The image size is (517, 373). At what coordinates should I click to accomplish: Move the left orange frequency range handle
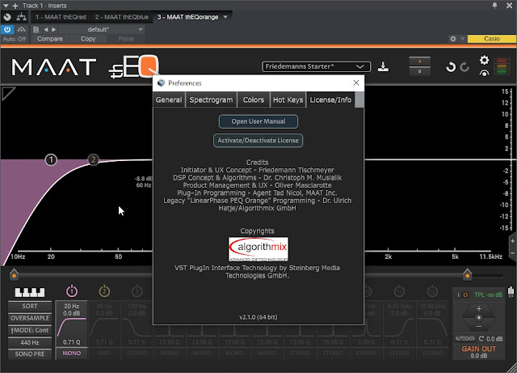click(x=14, y=274)
